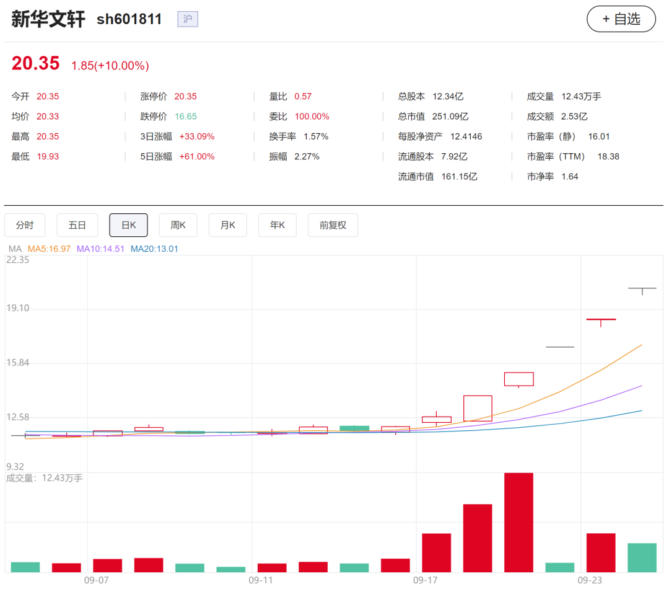This screenshot has width=669, height=589.
Task: Click the 振幅 value 2.27%
Action: [307, 157]
